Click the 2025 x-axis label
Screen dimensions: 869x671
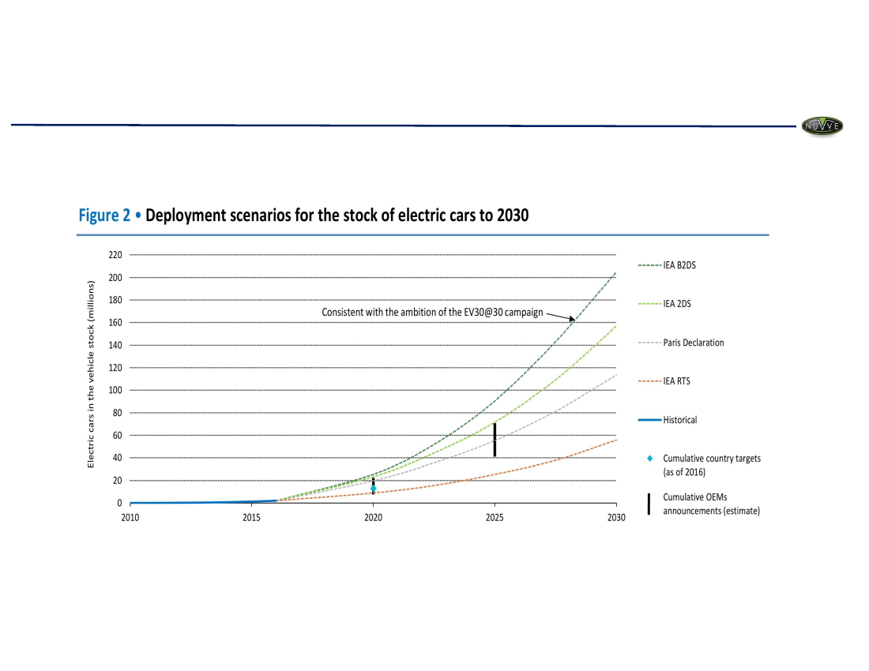[495, 517]
